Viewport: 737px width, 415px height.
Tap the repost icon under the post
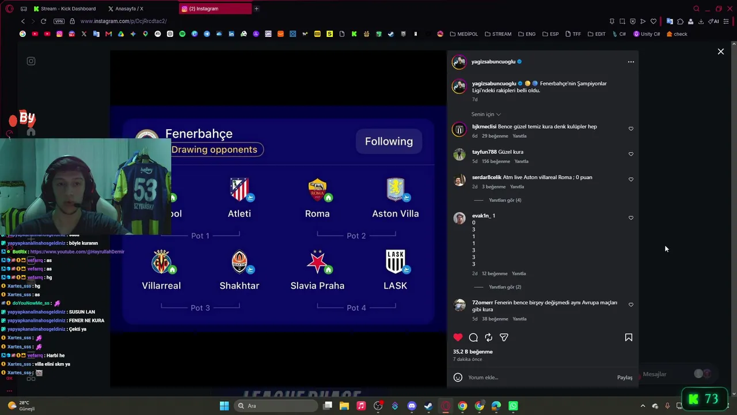[488, 337]
